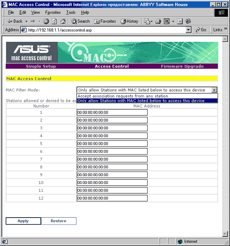Image resolution: width=230 pixels, height=246 pixels.
Task: Click the ASUS mac access control logo
Action: [x=32, y=53]
